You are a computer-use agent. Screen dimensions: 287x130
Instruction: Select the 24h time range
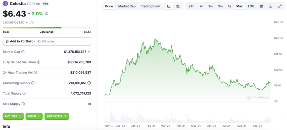click(191, 6)
